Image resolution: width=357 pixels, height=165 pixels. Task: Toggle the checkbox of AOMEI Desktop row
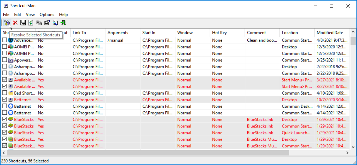(x=5, y=47)
